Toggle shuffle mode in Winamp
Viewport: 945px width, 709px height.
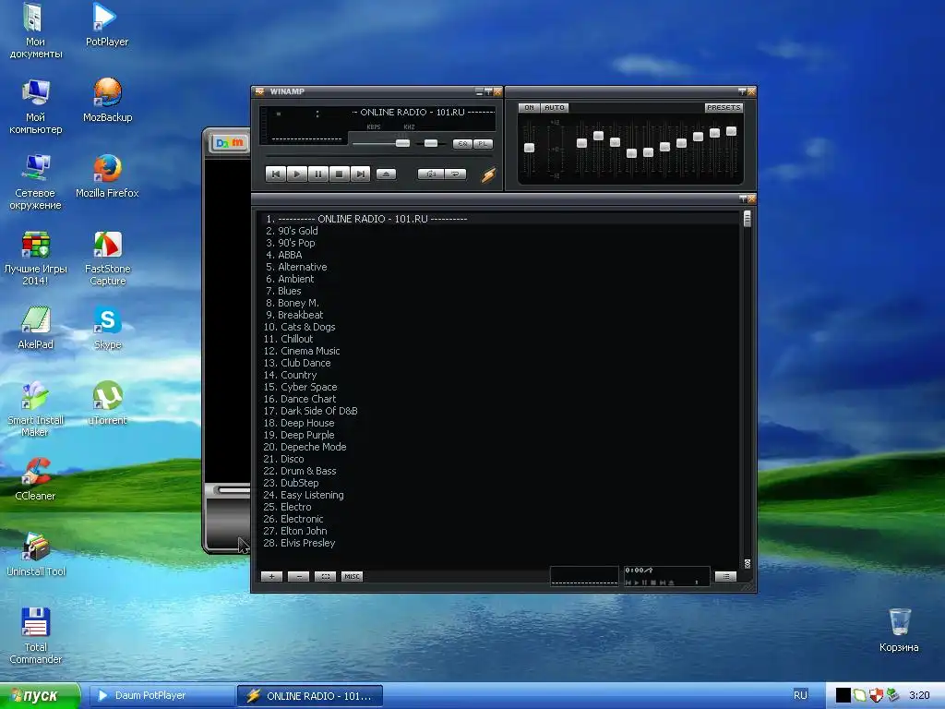click(430, 174)
